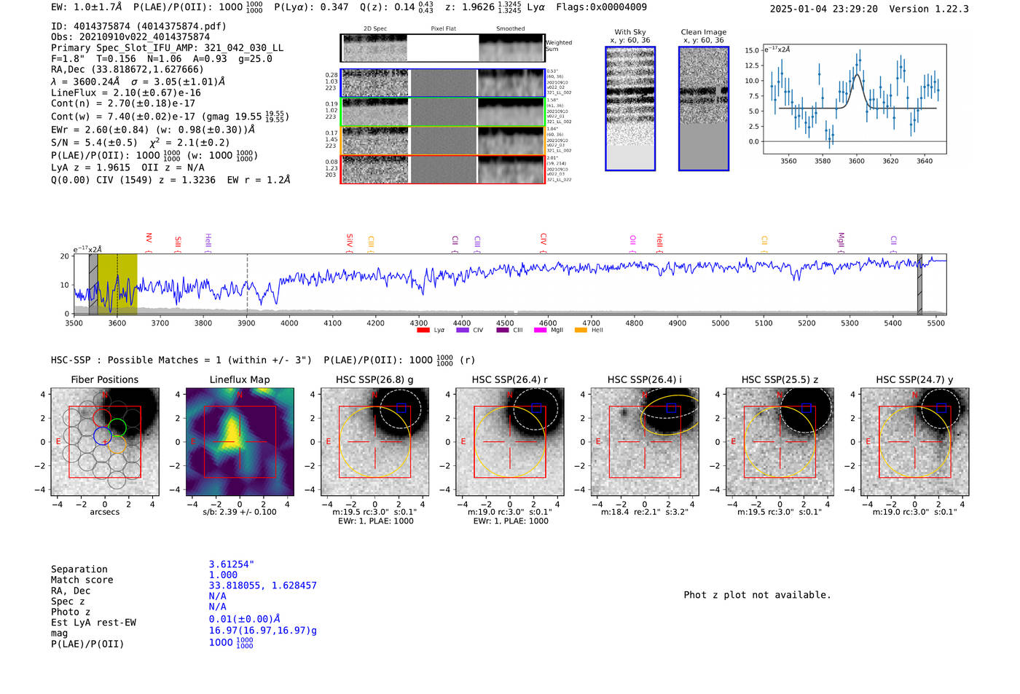Click the Weighted Sum 2D spectrum row

[443, 48]
